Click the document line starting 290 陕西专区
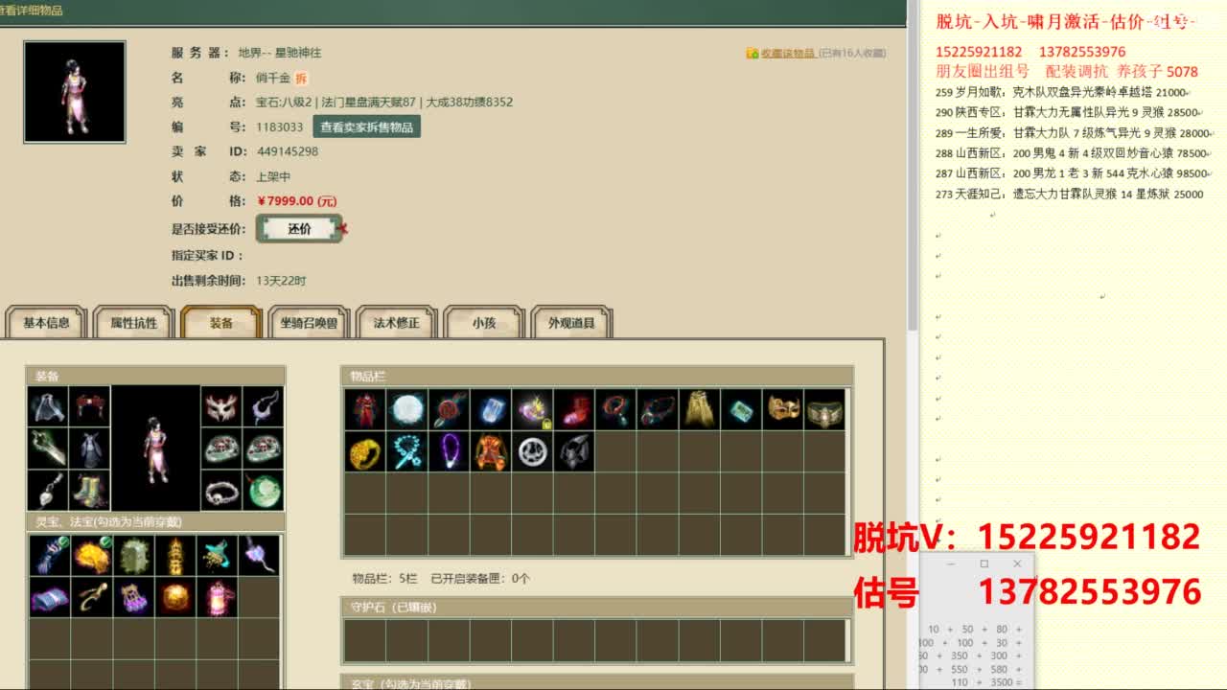 pos(1069,112)
